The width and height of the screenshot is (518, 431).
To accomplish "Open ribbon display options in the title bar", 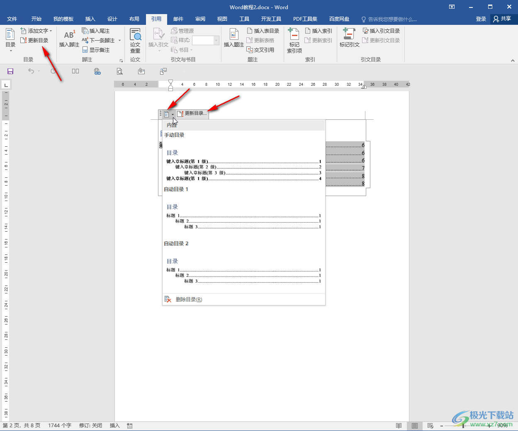I will point(452,7).
